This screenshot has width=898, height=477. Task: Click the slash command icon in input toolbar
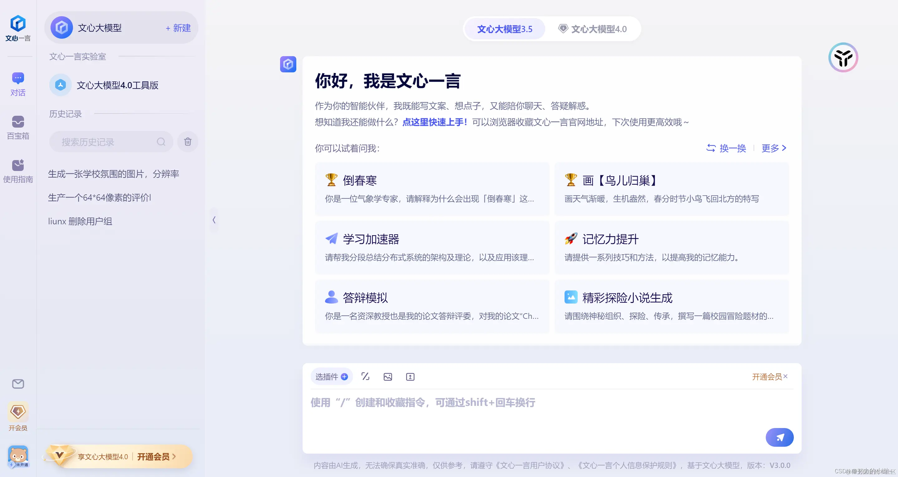pyautogui.click(x=365, y=377)
